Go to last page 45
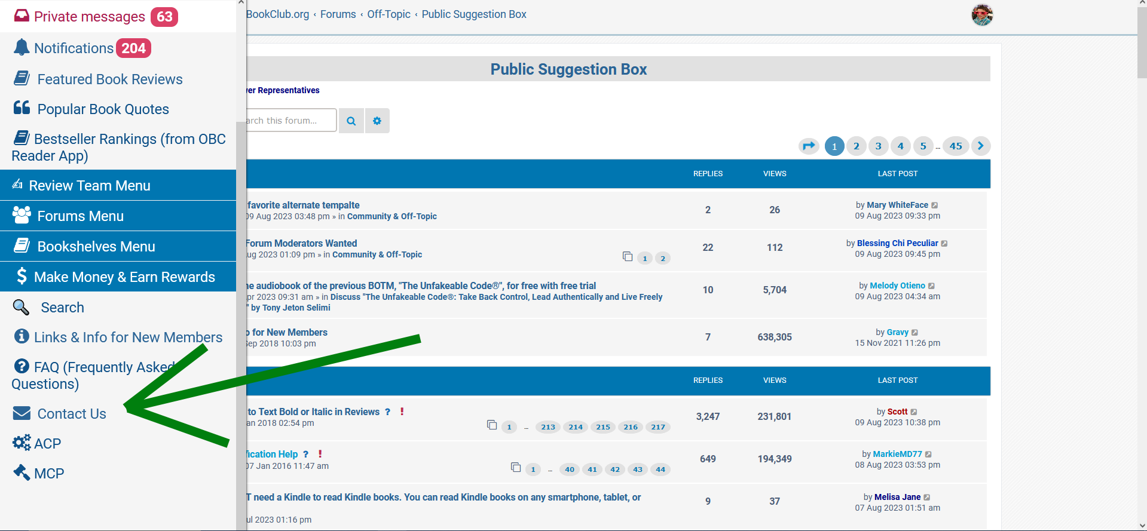1147x531 pixels. click(956, 146)
